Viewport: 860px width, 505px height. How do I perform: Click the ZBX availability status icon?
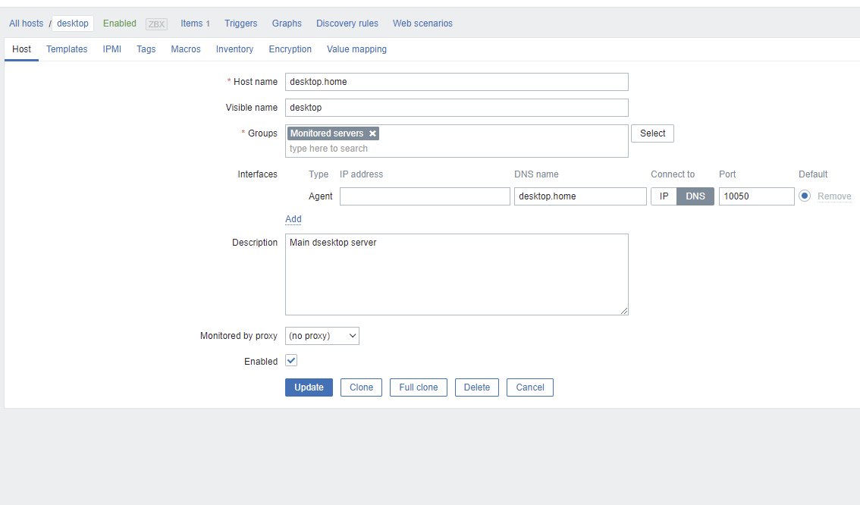pyautogui.click(x=156, y=24)
